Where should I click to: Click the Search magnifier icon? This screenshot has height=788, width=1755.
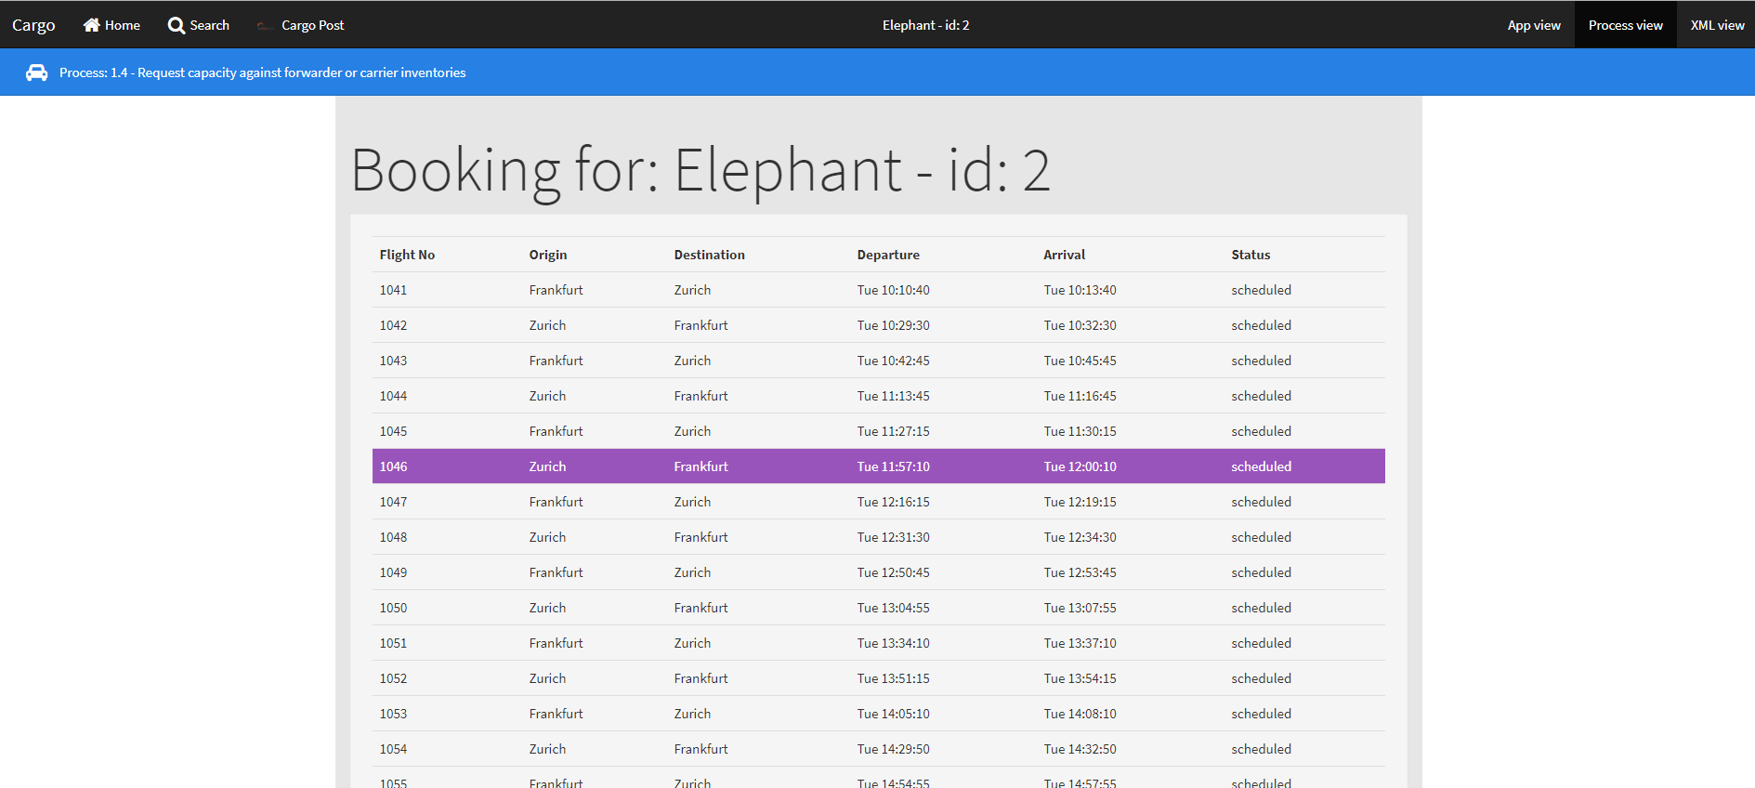[x=176, y=25]
